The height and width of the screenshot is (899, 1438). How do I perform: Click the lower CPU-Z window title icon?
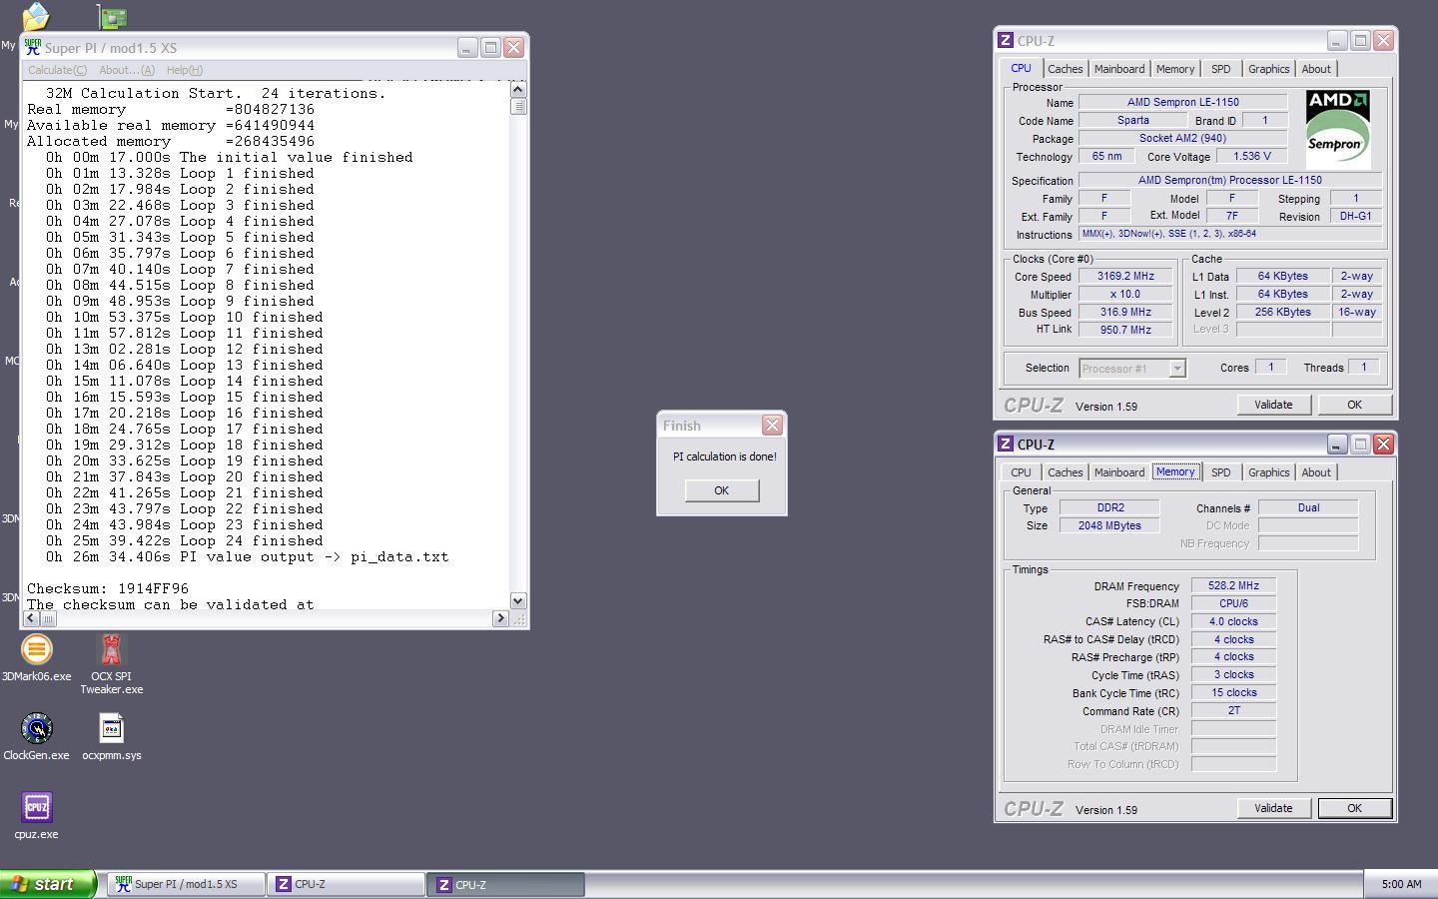click(x=1007, y=445)
